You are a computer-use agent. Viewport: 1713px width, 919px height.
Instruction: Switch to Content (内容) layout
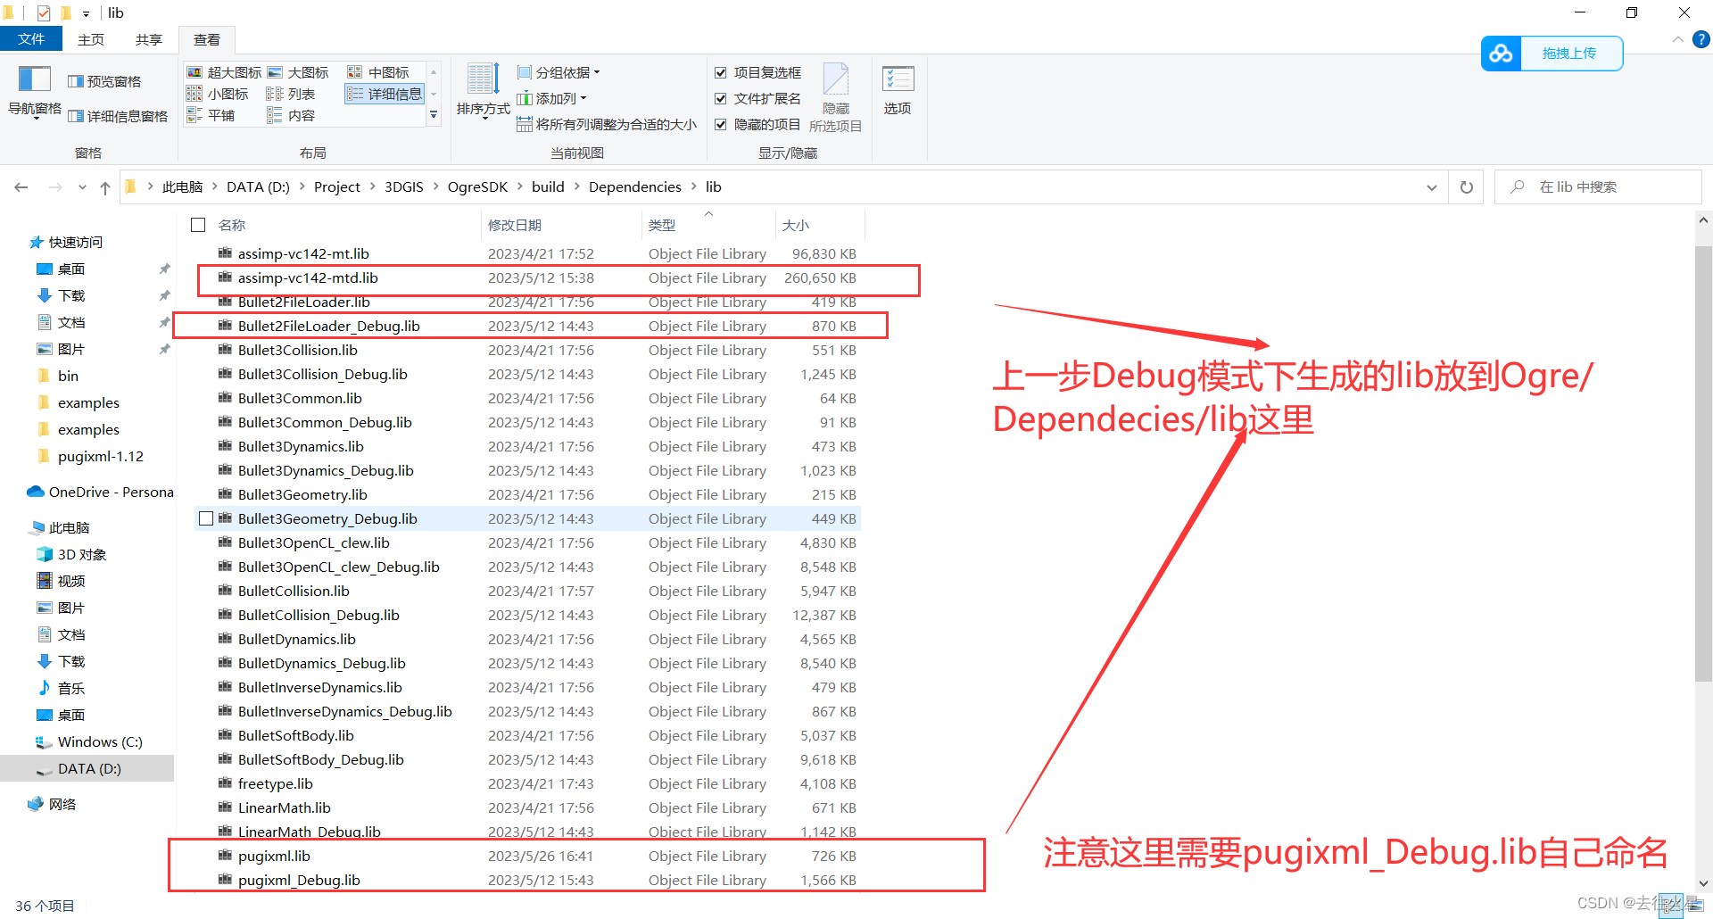click(291, 115)
